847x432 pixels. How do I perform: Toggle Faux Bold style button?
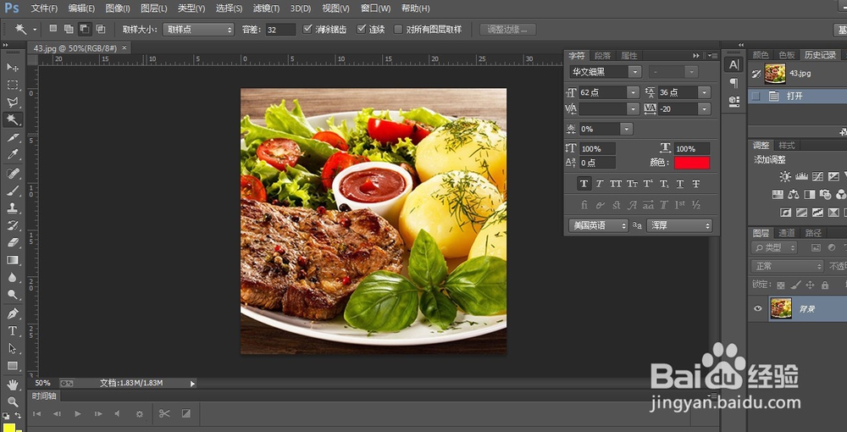coord(584,184)
